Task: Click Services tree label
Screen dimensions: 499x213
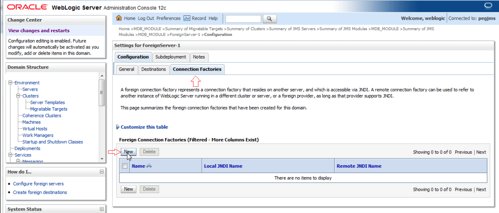Action: [23, 155]
